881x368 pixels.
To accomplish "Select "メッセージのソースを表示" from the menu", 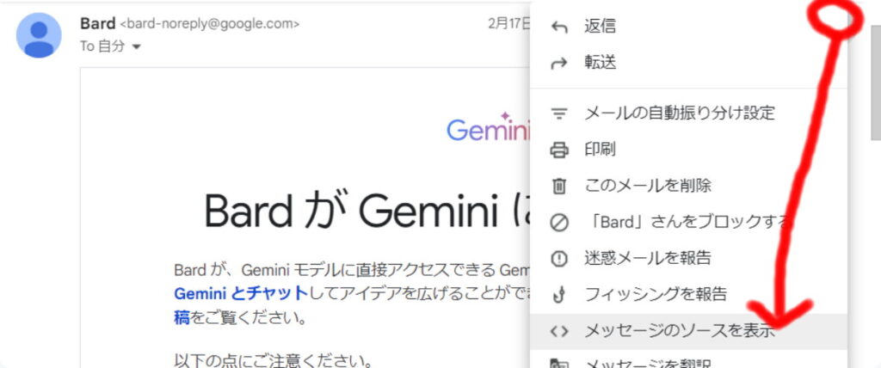I will click(x=680, y=330).
